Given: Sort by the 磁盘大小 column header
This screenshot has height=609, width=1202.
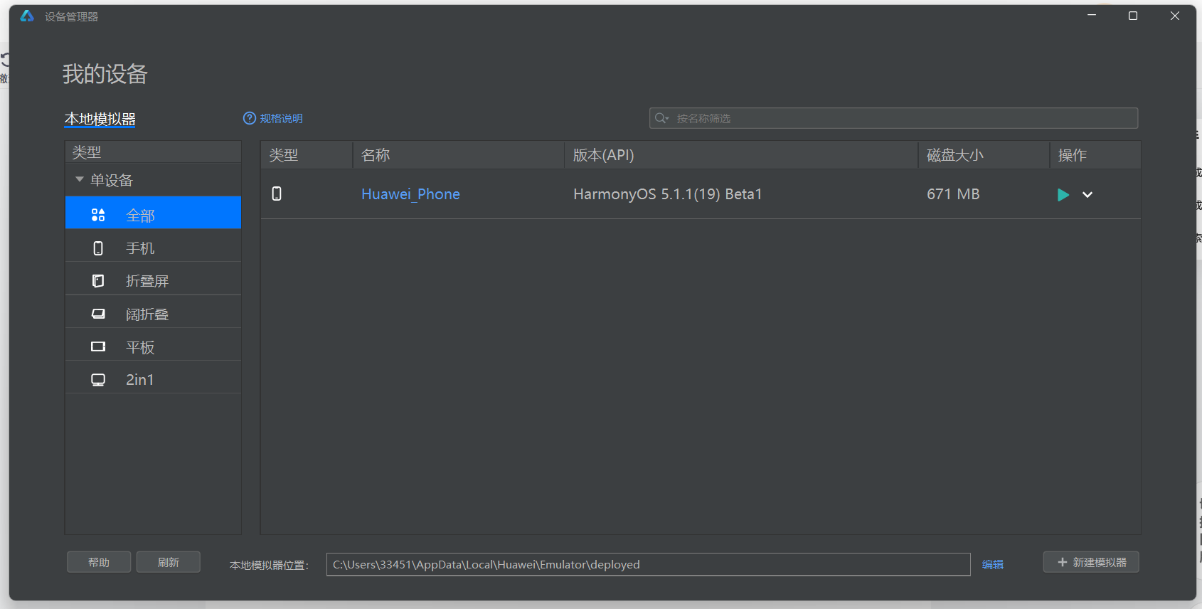Looking at the screenshot, I should point(984,155).
